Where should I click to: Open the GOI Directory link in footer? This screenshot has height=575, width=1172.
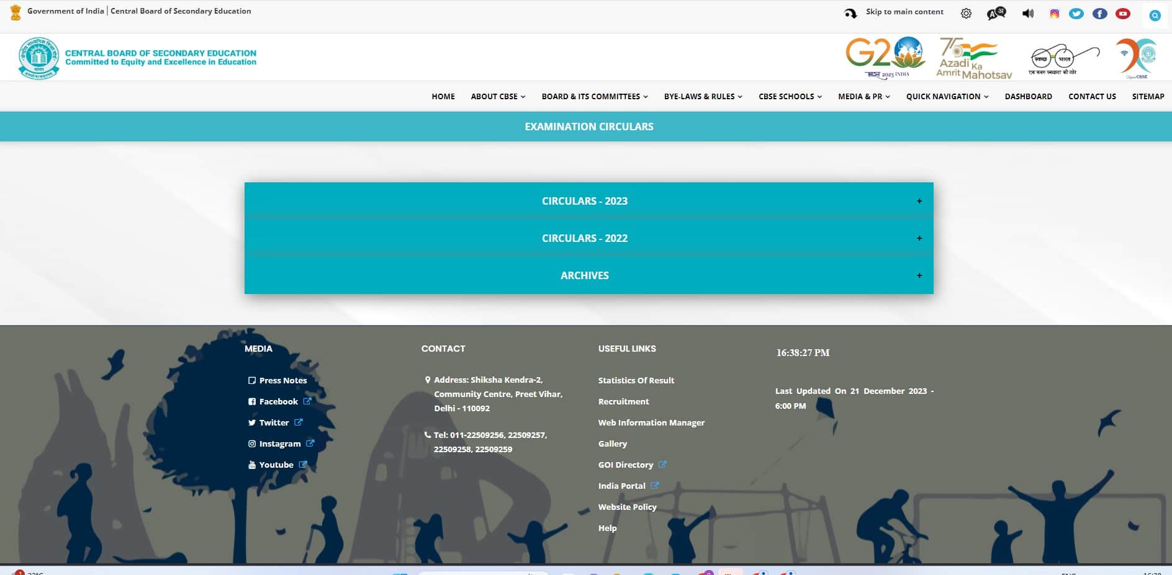[625, 464]
